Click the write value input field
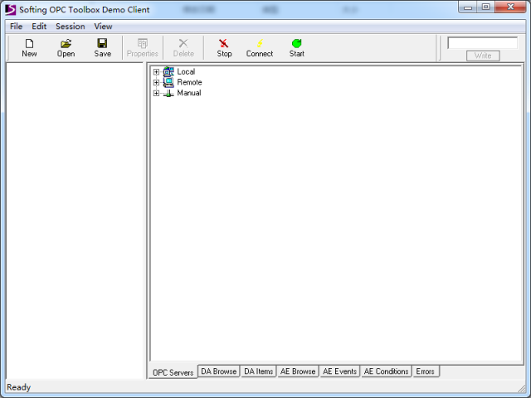This screenshot has height=398, width=531. pyautogui.click(x=482, y=43)
